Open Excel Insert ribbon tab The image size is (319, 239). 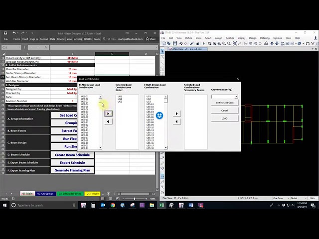[25, 39]
